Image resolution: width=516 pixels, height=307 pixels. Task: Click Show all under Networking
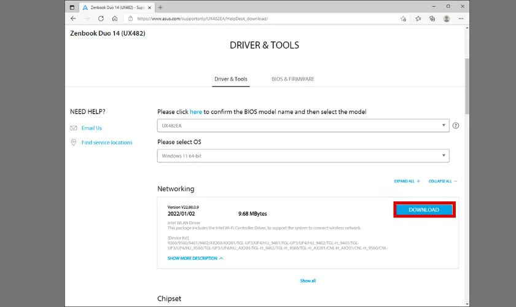pos(308,281)
